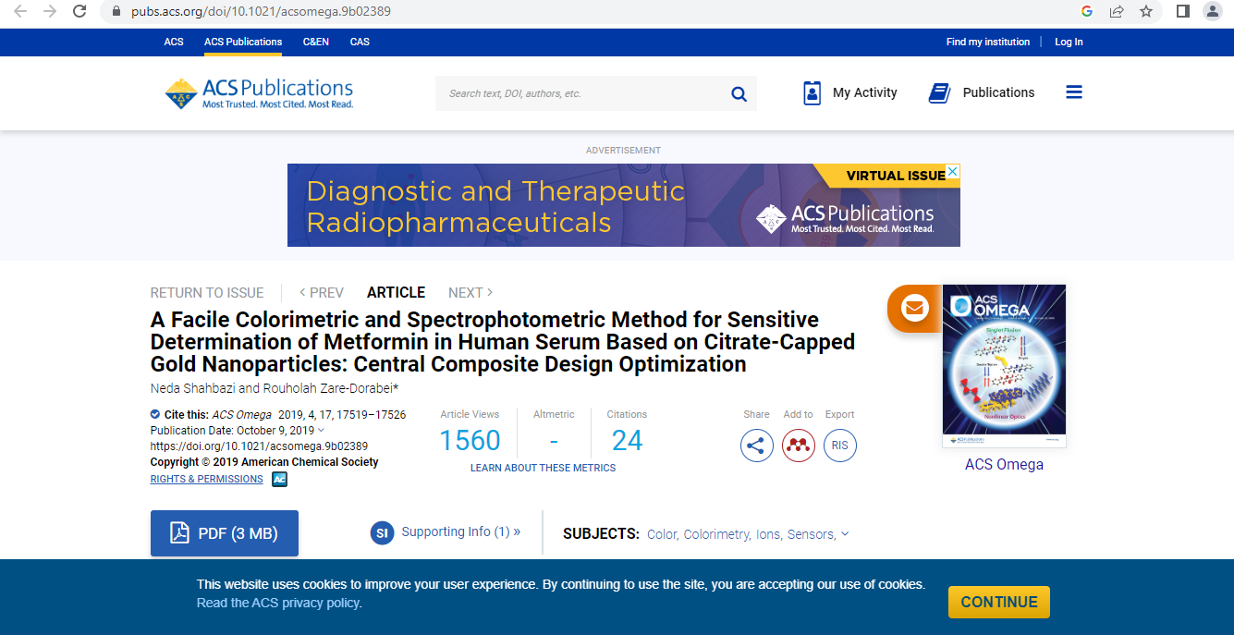Click the padlock site info icon

[x=116, y=12]
